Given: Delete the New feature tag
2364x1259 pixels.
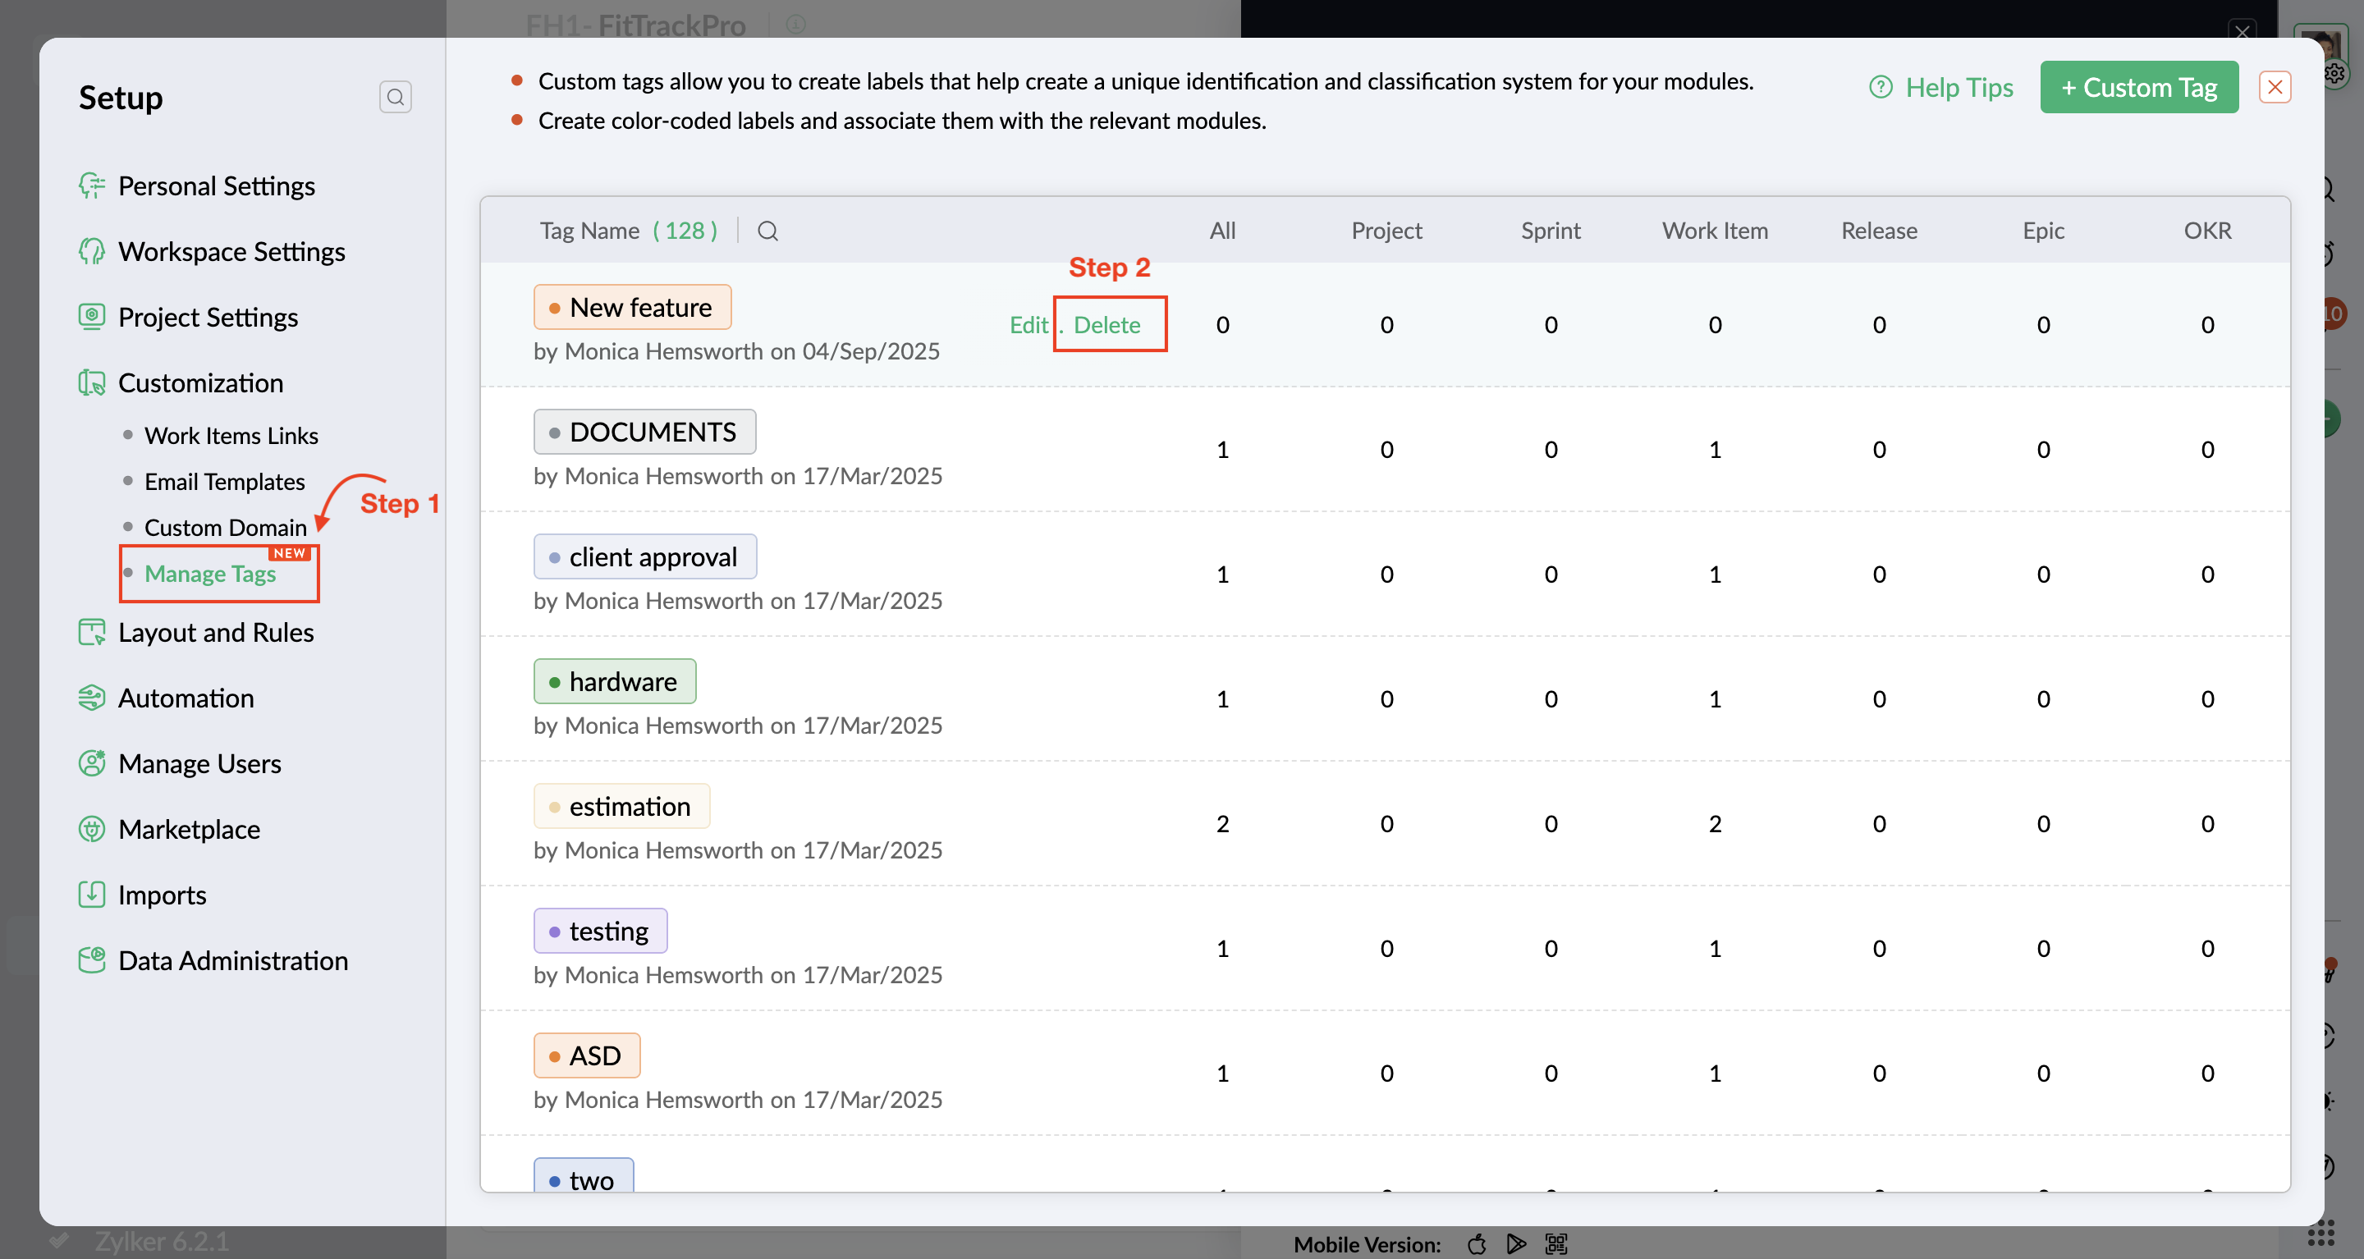Looking at the screenshot, I should click(x=1106, y=325).
